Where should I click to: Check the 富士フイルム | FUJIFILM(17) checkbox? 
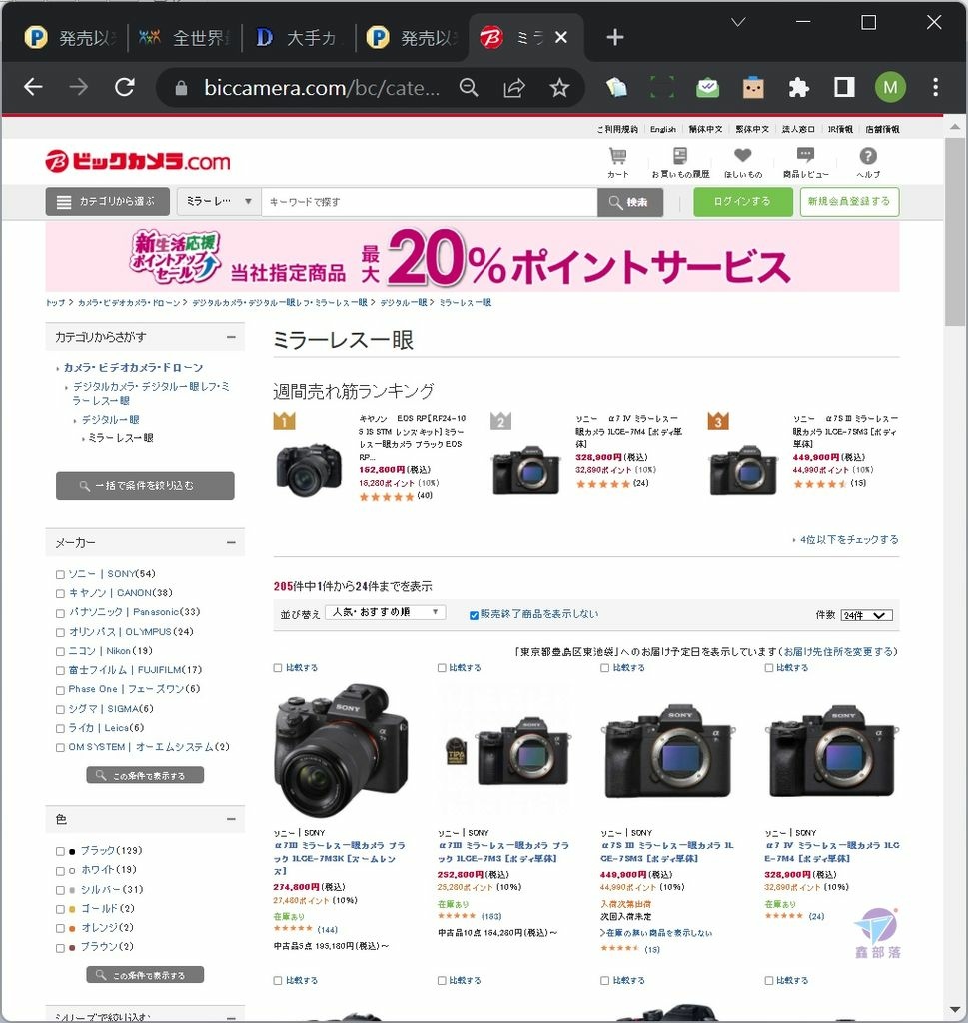click(60, 670)
